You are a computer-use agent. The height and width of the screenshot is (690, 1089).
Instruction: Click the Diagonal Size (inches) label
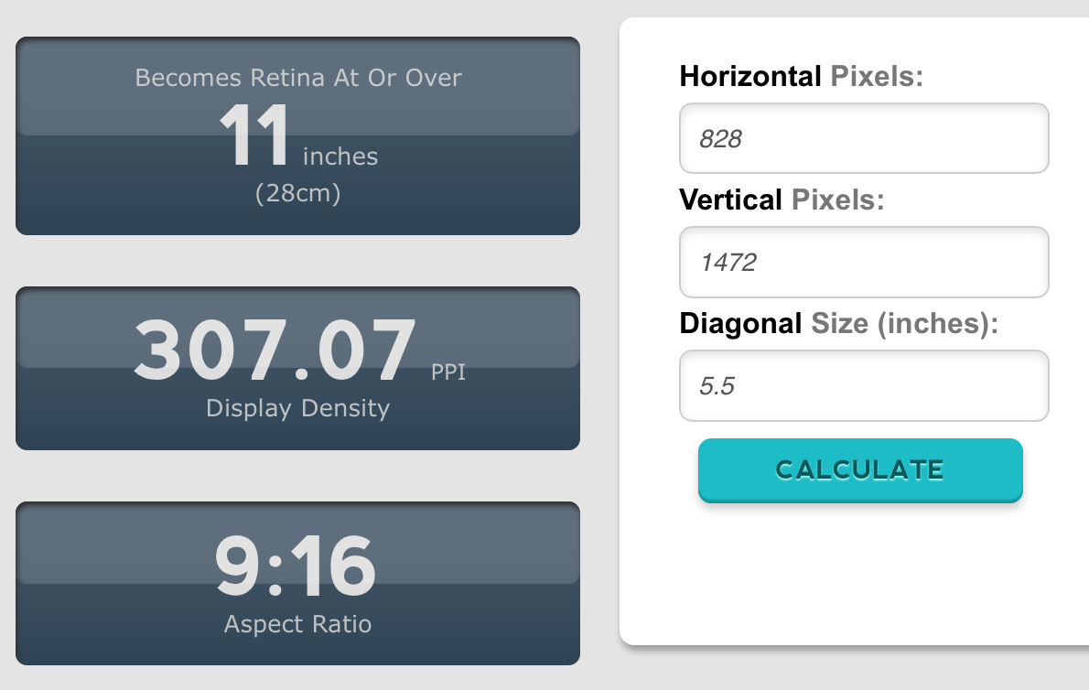[x=838, y=323]
